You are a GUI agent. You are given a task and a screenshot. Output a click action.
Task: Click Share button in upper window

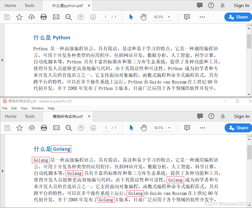pos(238,17)
